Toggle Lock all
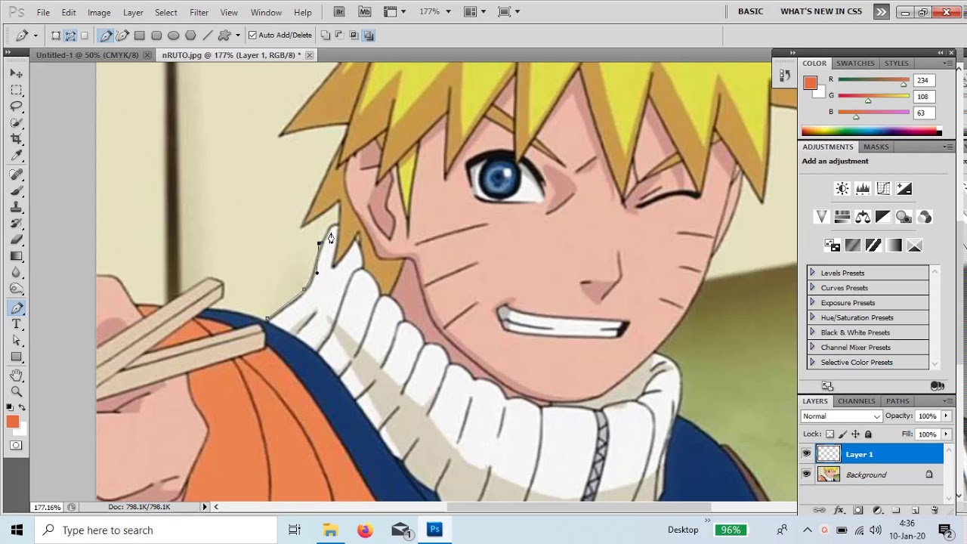967x544 pixels. (868, 434)
